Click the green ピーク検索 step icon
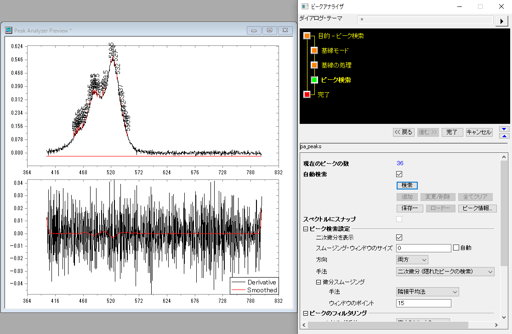Screen dimensions: 512x334 314,80
